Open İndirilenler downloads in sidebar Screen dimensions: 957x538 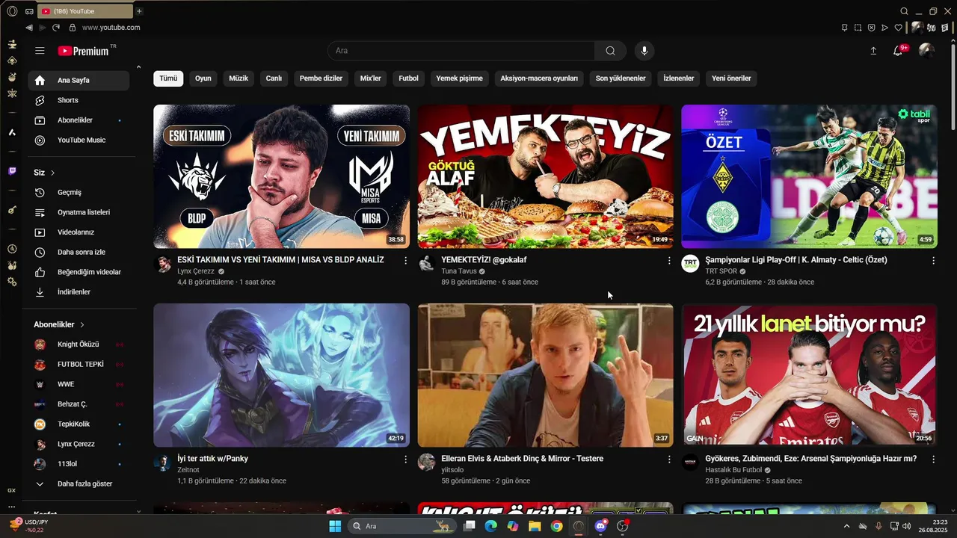79,291
